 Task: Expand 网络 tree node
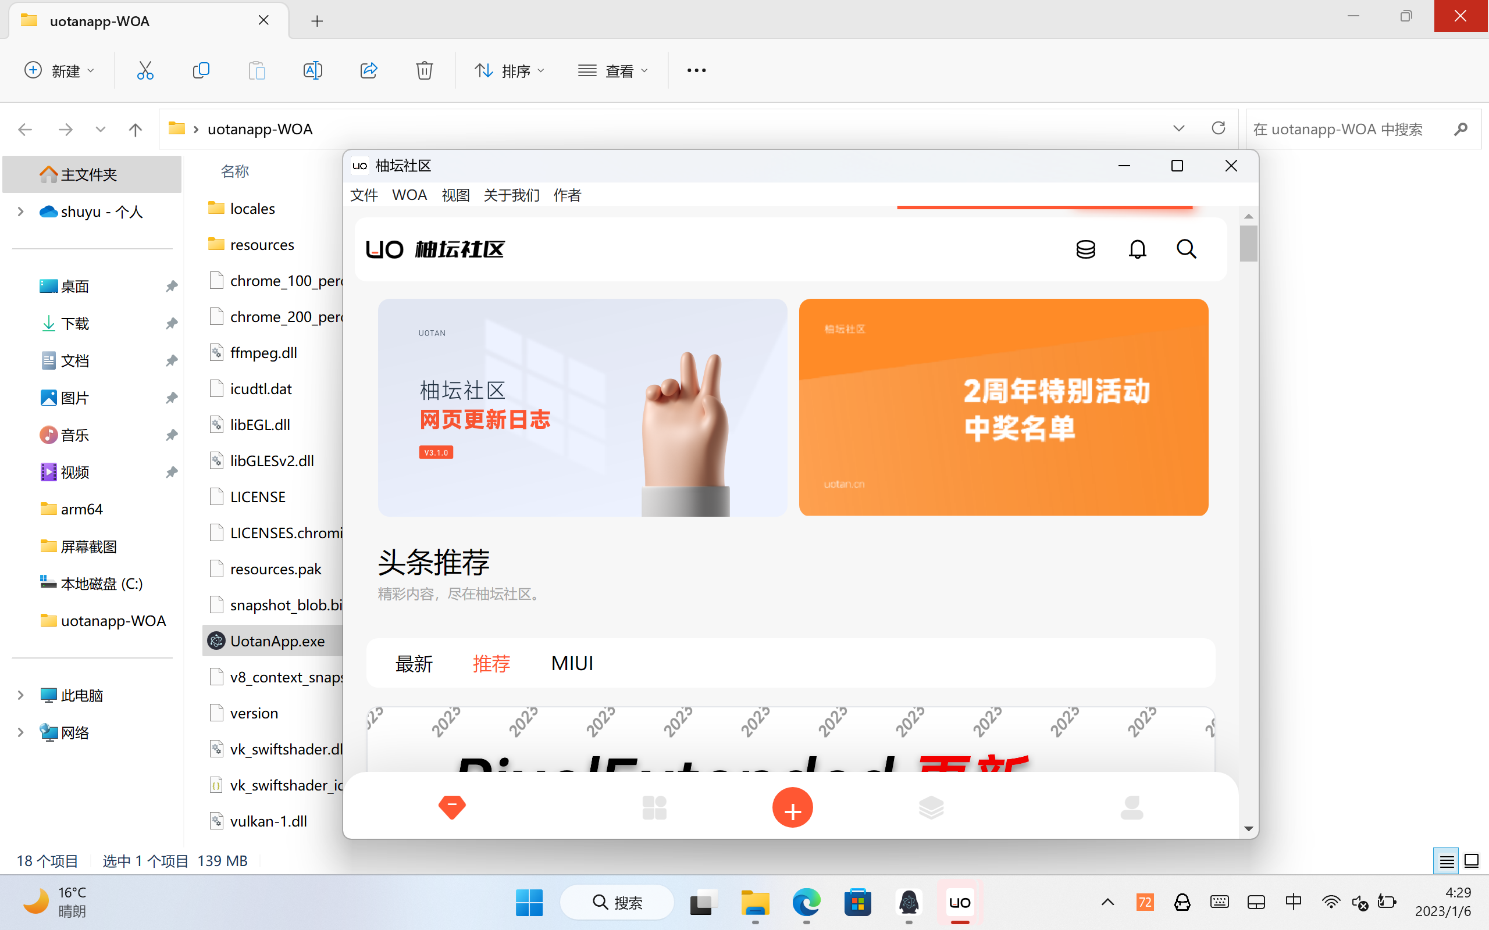coord(20,732)
